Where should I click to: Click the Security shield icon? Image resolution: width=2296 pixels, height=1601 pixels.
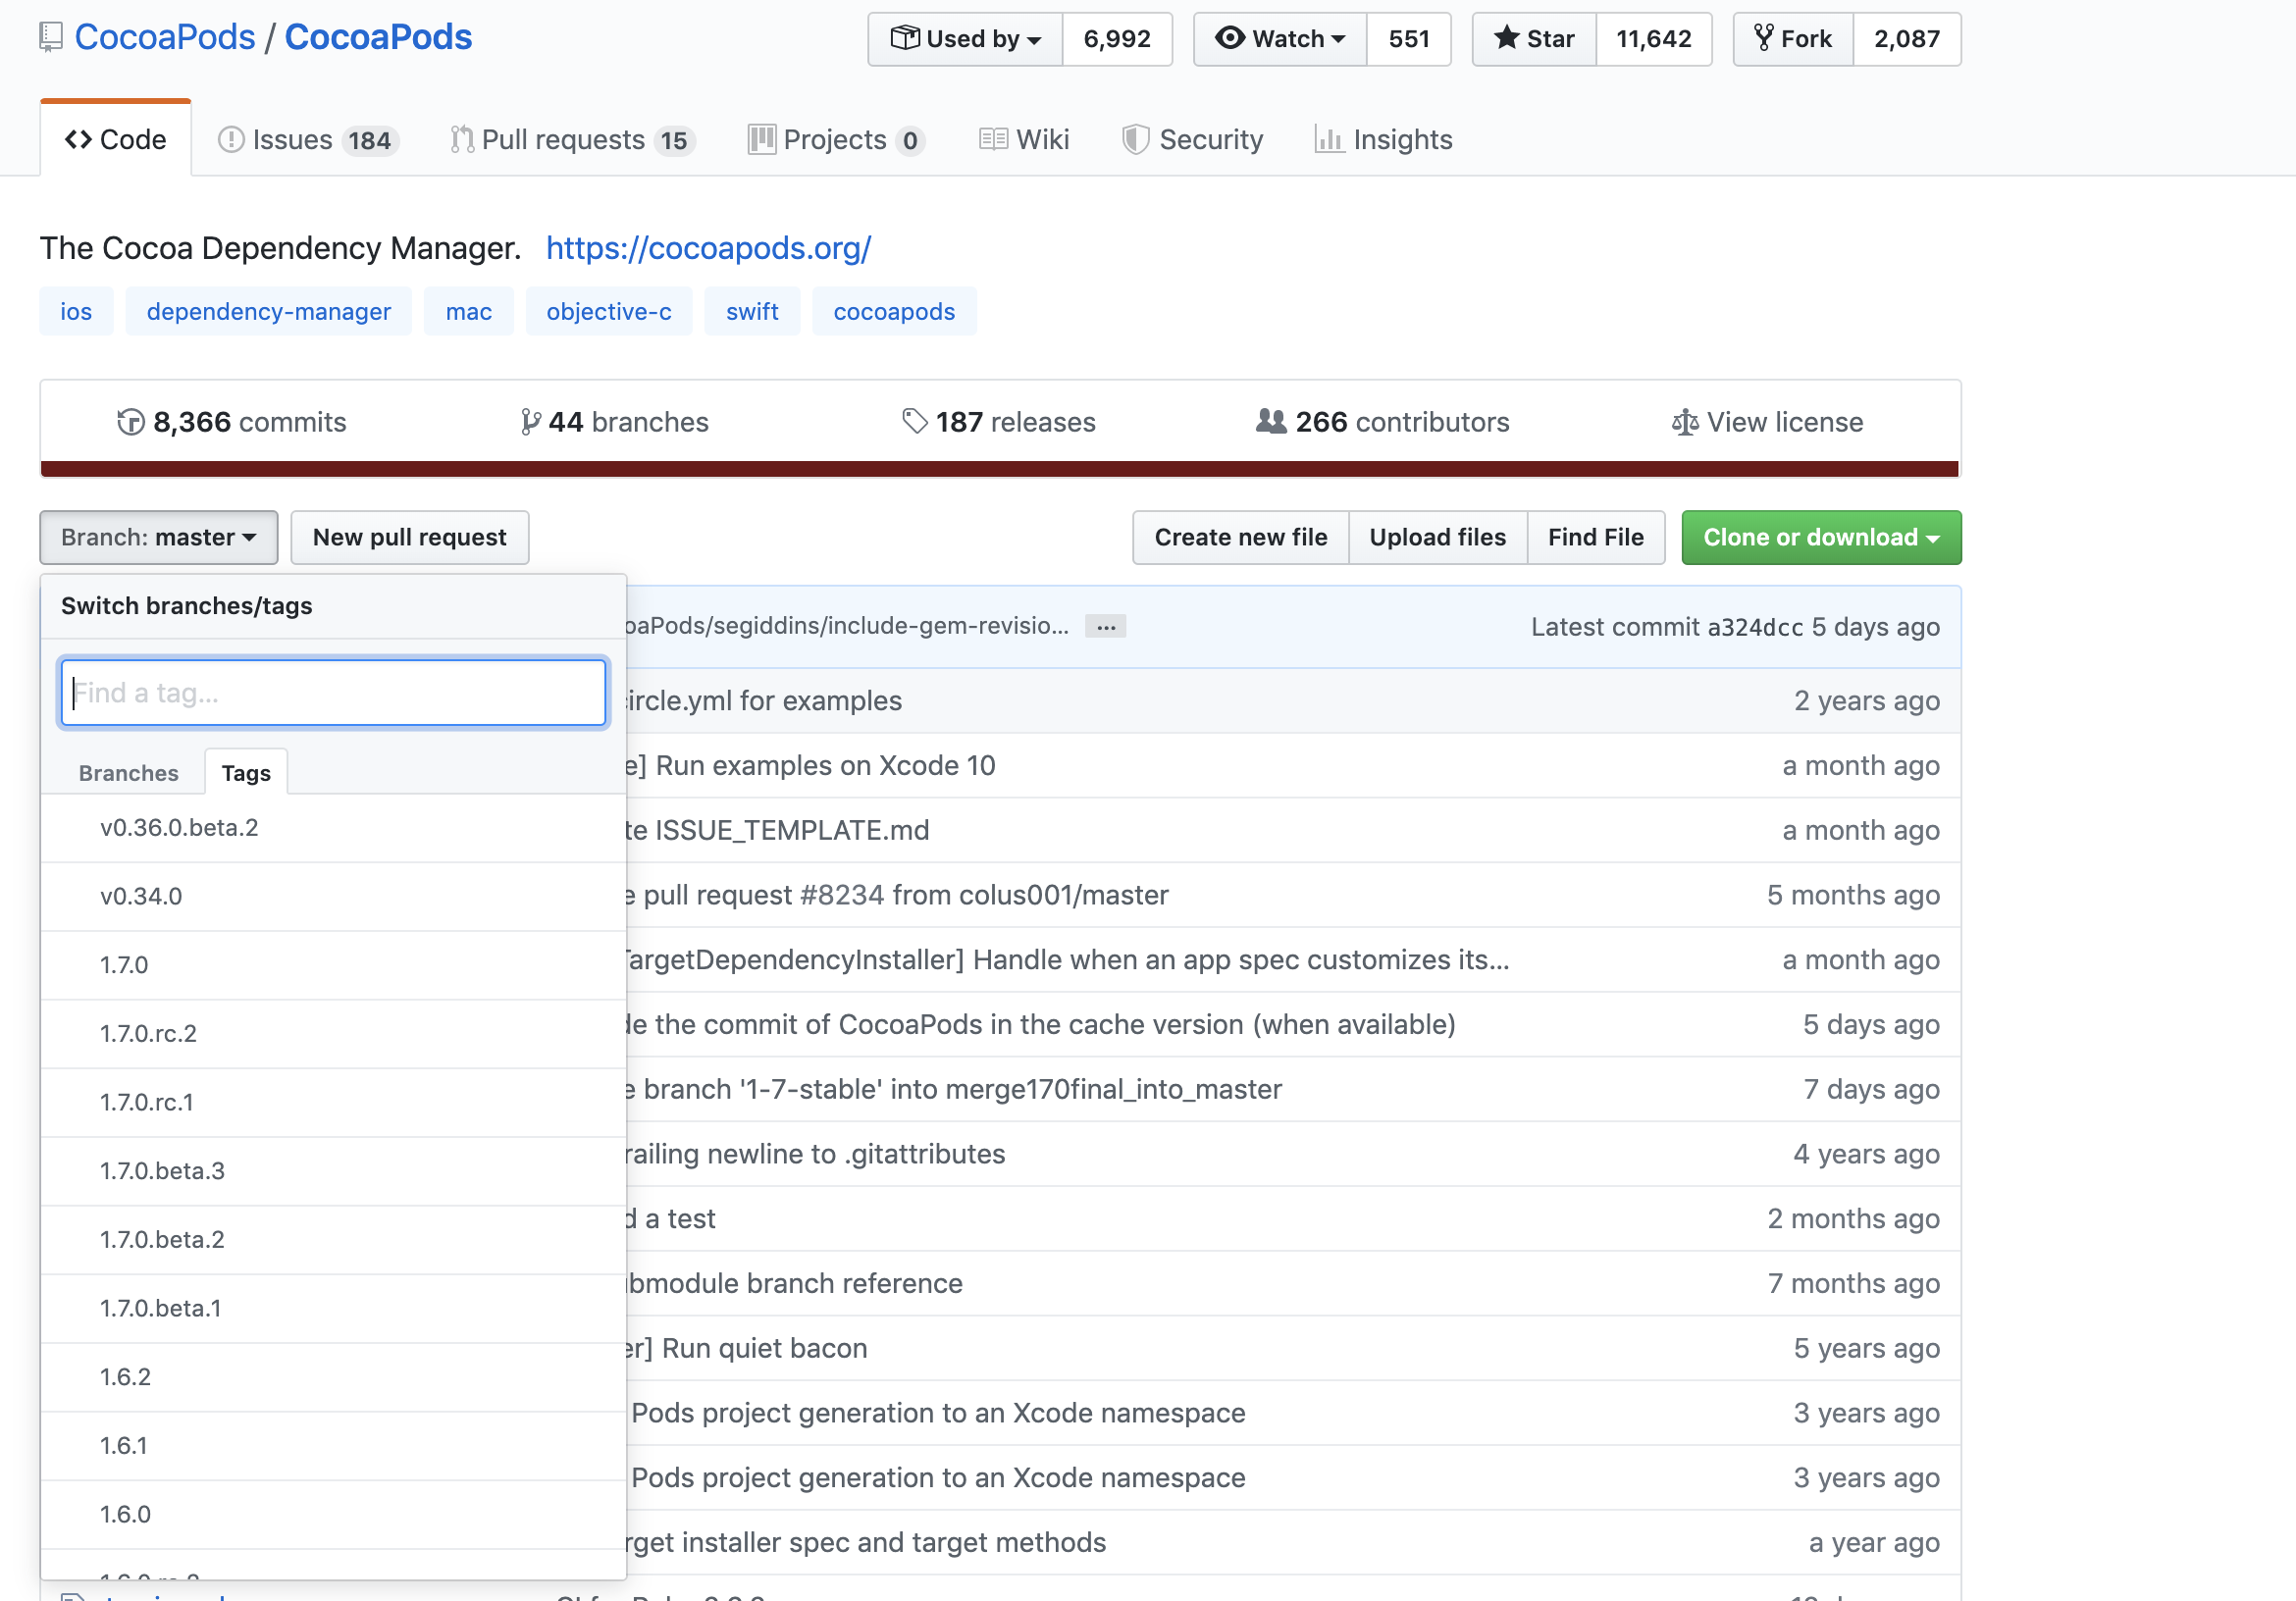click(1135, 139)
